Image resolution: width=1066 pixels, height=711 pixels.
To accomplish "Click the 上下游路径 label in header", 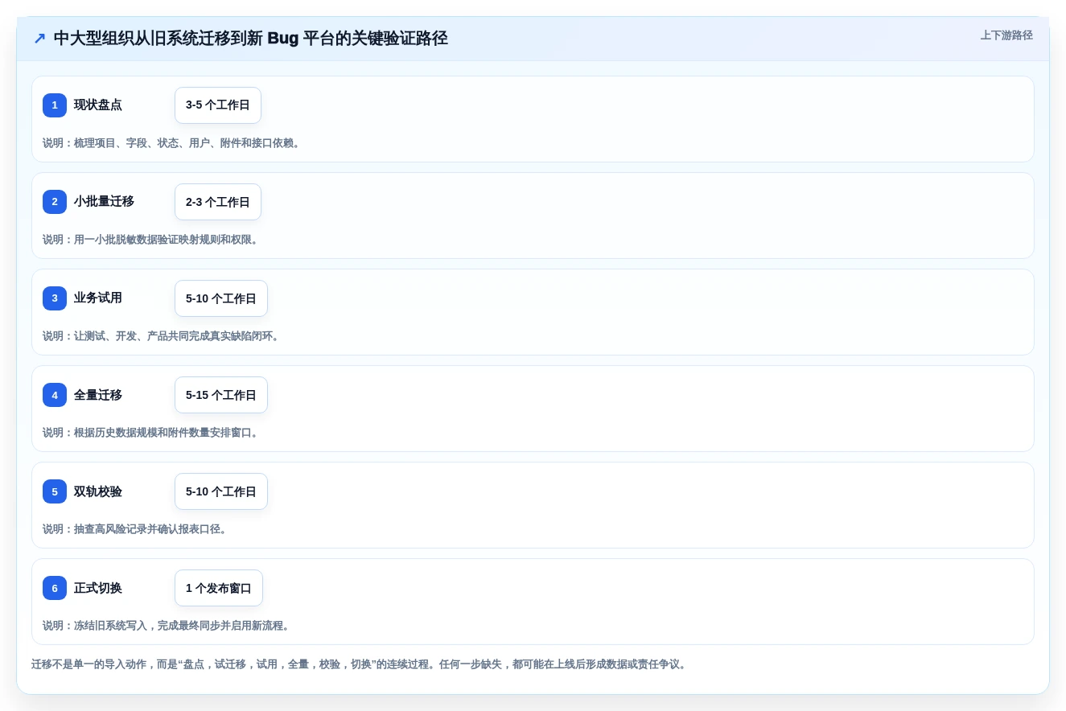I will [x=1006, y=35].
